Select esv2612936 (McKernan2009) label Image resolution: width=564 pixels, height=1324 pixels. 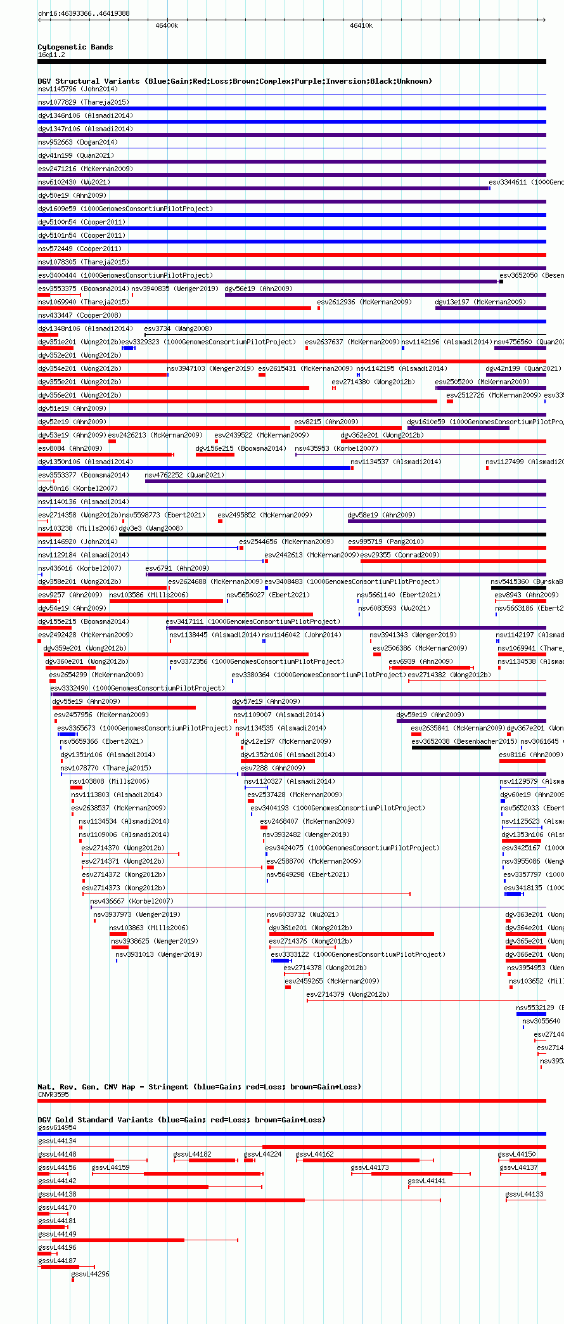[x=364, y=302]
